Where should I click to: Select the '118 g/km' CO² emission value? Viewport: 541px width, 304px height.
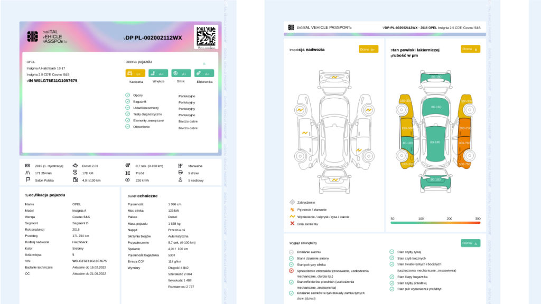click(x=174, y=261)
